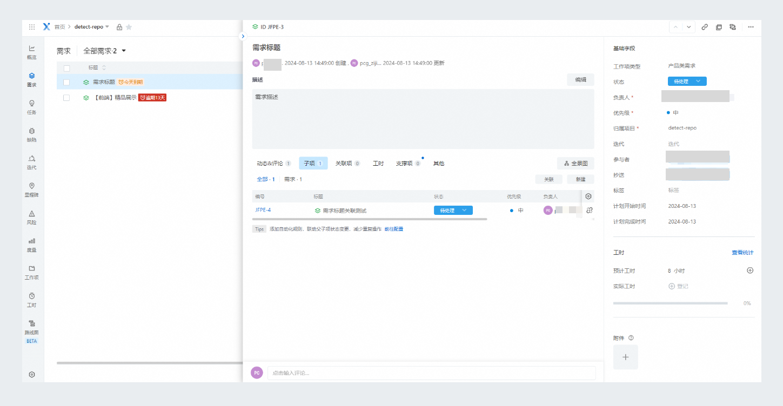Click the 新建 button for child items

tap(580, 179)
